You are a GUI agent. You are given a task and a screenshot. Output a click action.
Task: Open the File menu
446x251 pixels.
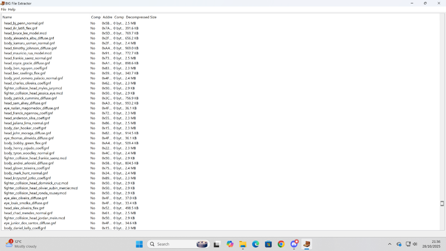(x=3, y=9)
